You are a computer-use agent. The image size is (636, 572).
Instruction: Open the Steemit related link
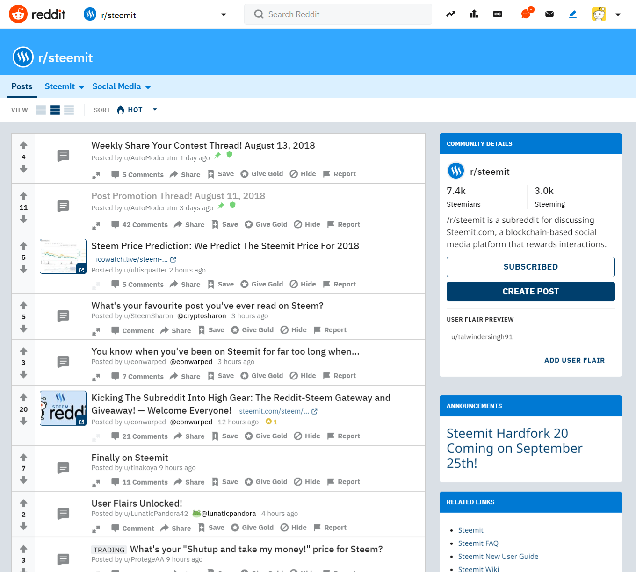[471, 530]
